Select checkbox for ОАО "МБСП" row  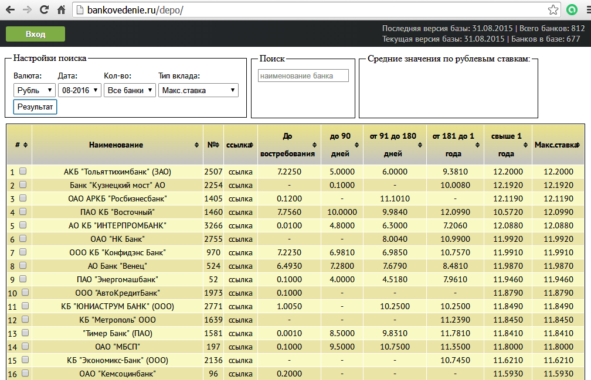[x=25, y=346]
